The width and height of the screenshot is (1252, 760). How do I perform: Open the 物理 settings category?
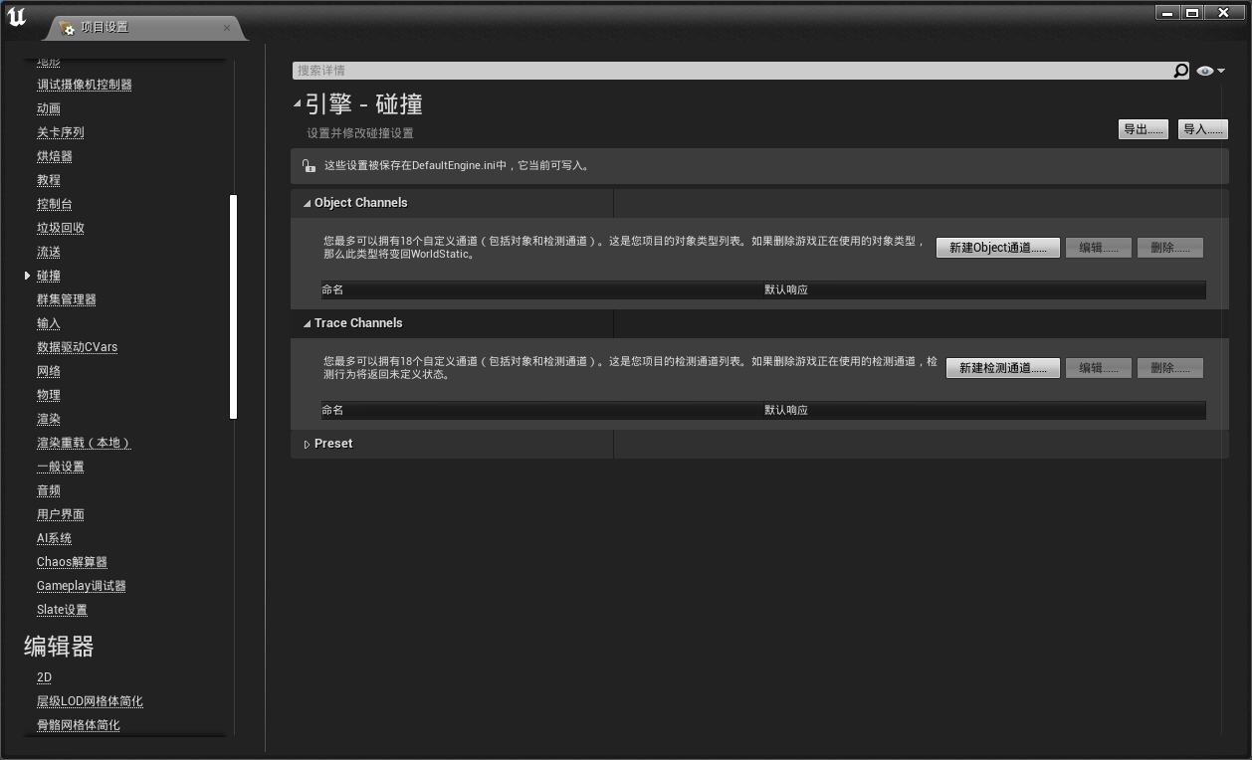point(49,395)
